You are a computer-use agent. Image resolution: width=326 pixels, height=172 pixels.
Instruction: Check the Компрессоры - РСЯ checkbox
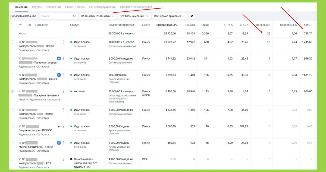point(12,159)
